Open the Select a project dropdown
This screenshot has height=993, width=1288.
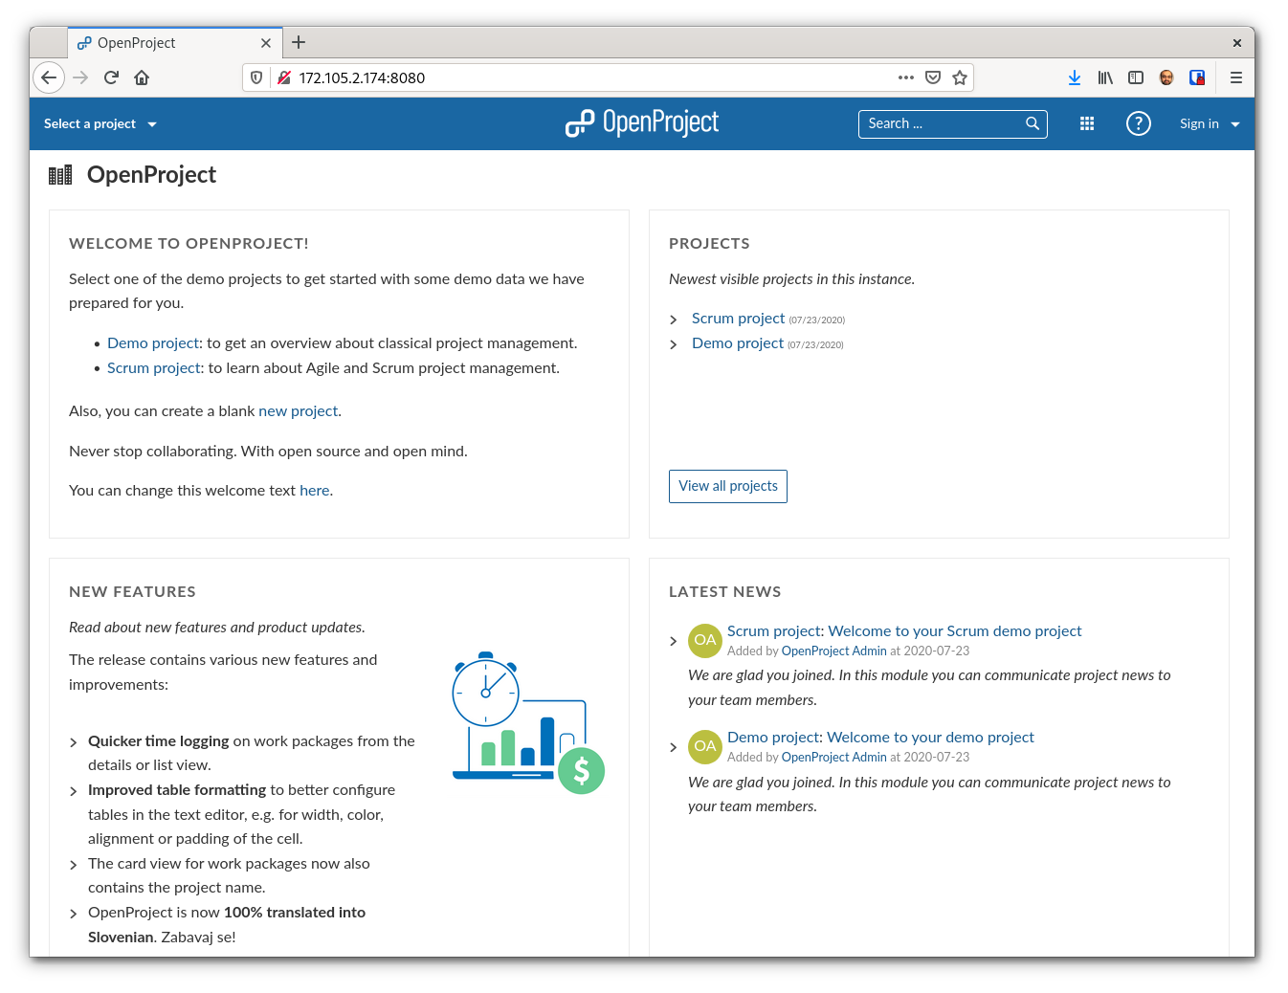point(100,123)
